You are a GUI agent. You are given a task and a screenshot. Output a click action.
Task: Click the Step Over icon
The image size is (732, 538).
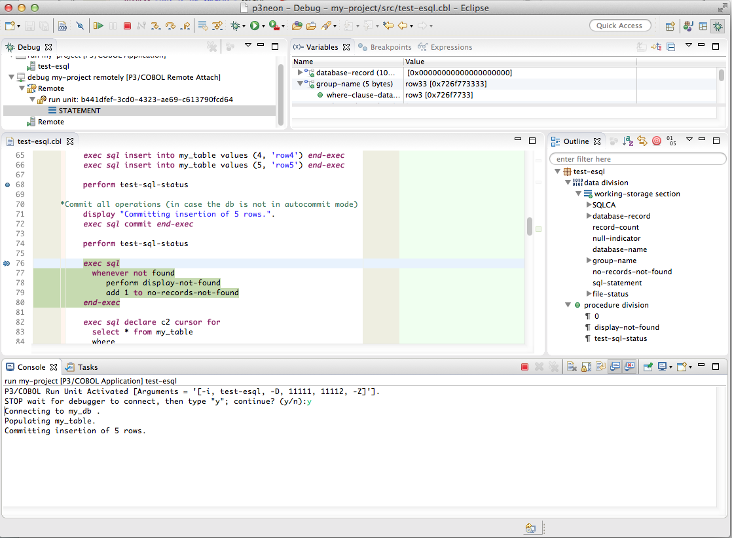(171, 26)
